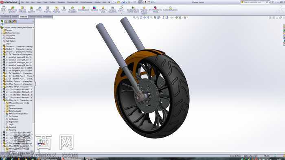This screenshot has height=160, width=285.
Task: Open Apply Scene in view toolbar
Action: [180, 18]
